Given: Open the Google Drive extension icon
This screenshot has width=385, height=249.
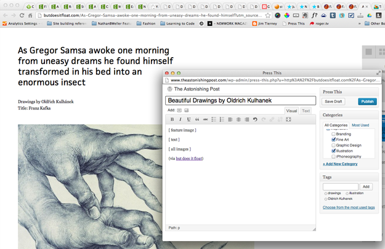Looking at the screenshot, I should (x=370, y=15).
